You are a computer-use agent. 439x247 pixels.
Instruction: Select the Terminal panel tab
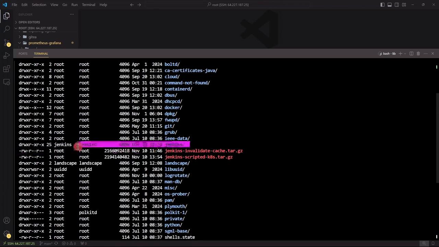tap(41, 54)
